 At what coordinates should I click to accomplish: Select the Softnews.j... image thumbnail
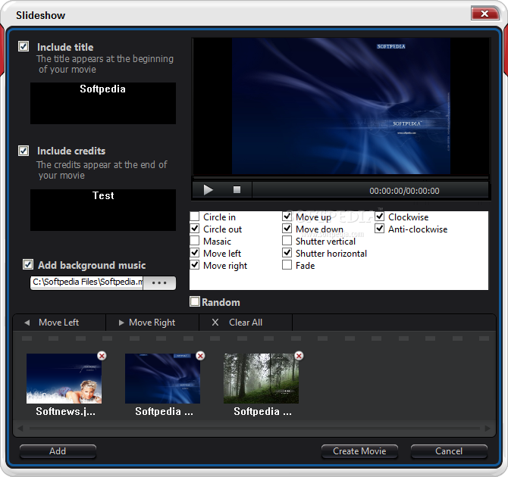pos(64,379)
